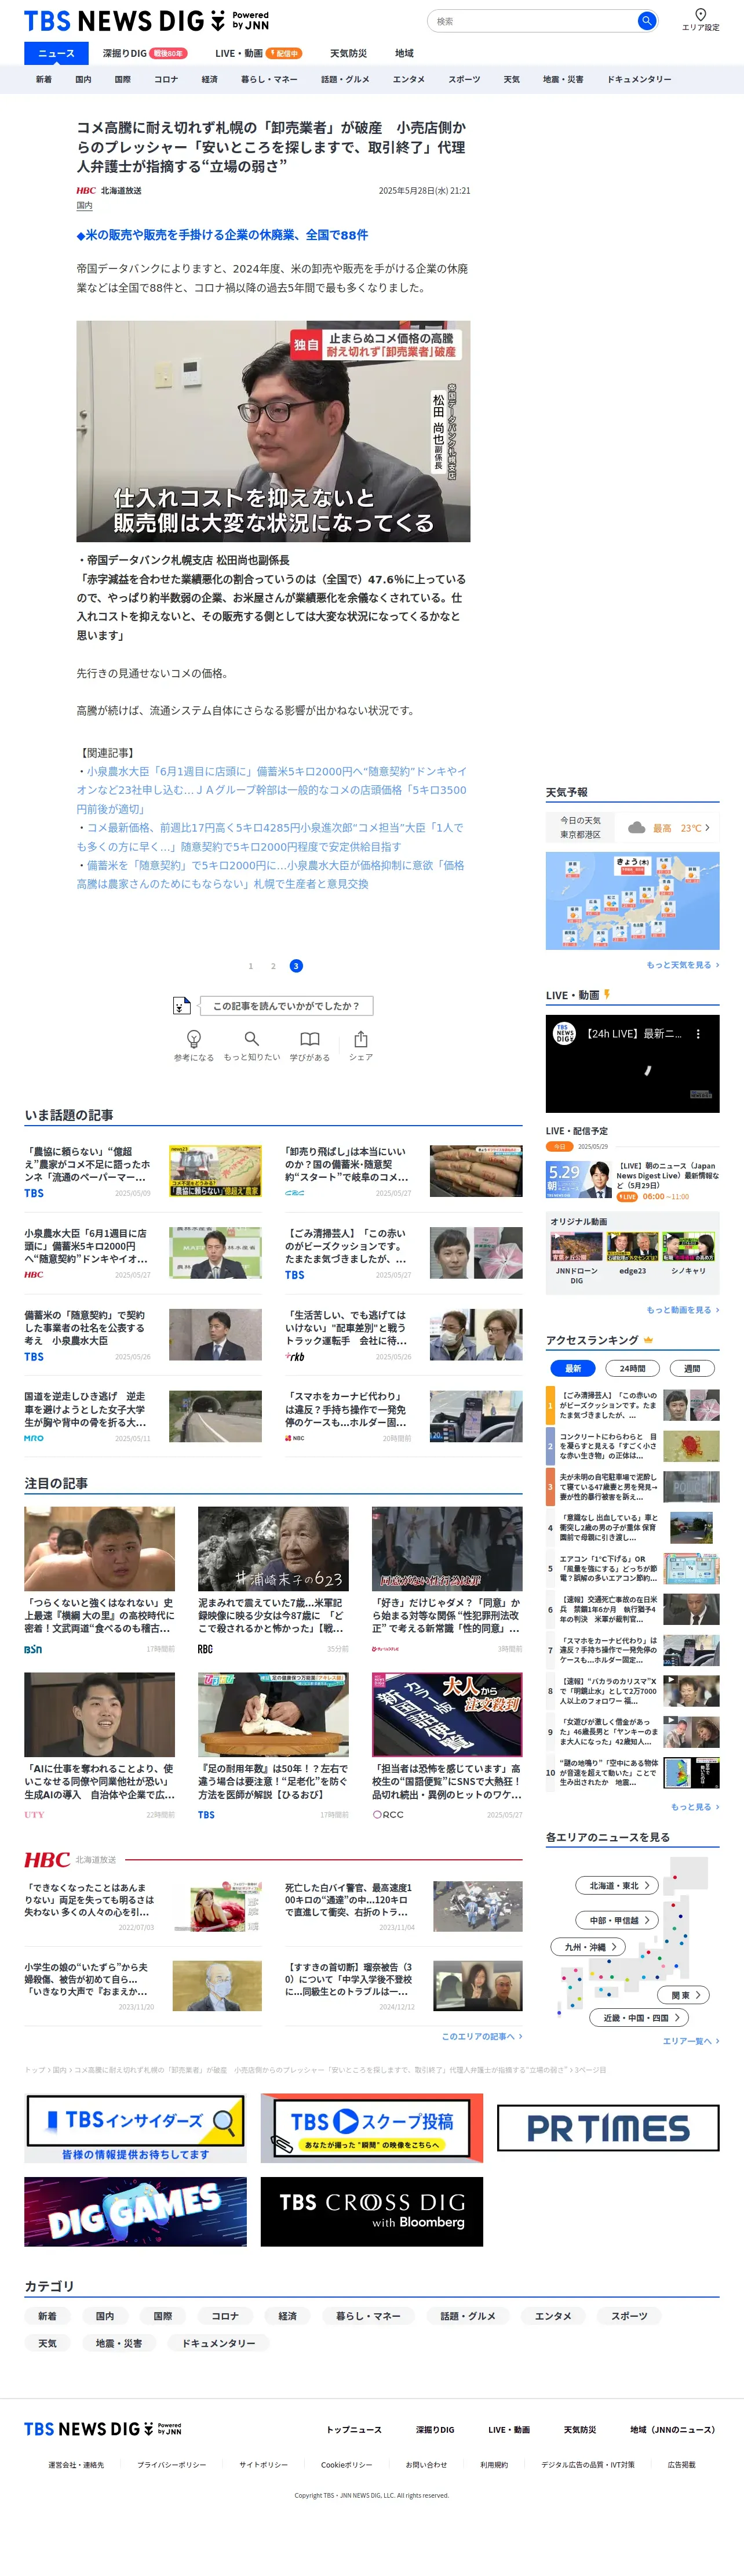Open the TBSインサイダーズ banner

click(x=135, y=2129)
